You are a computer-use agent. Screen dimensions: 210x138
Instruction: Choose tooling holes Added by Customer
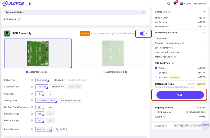pos(71,100)
